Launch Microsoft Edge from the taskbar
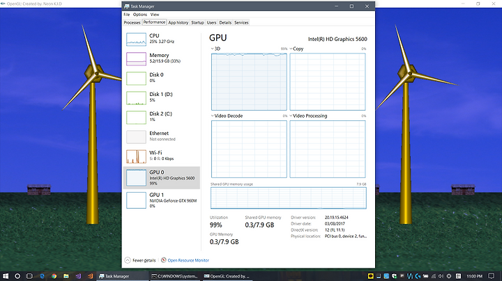The height and width of the screenshot is (281, 502). click(x=42, y=276)
